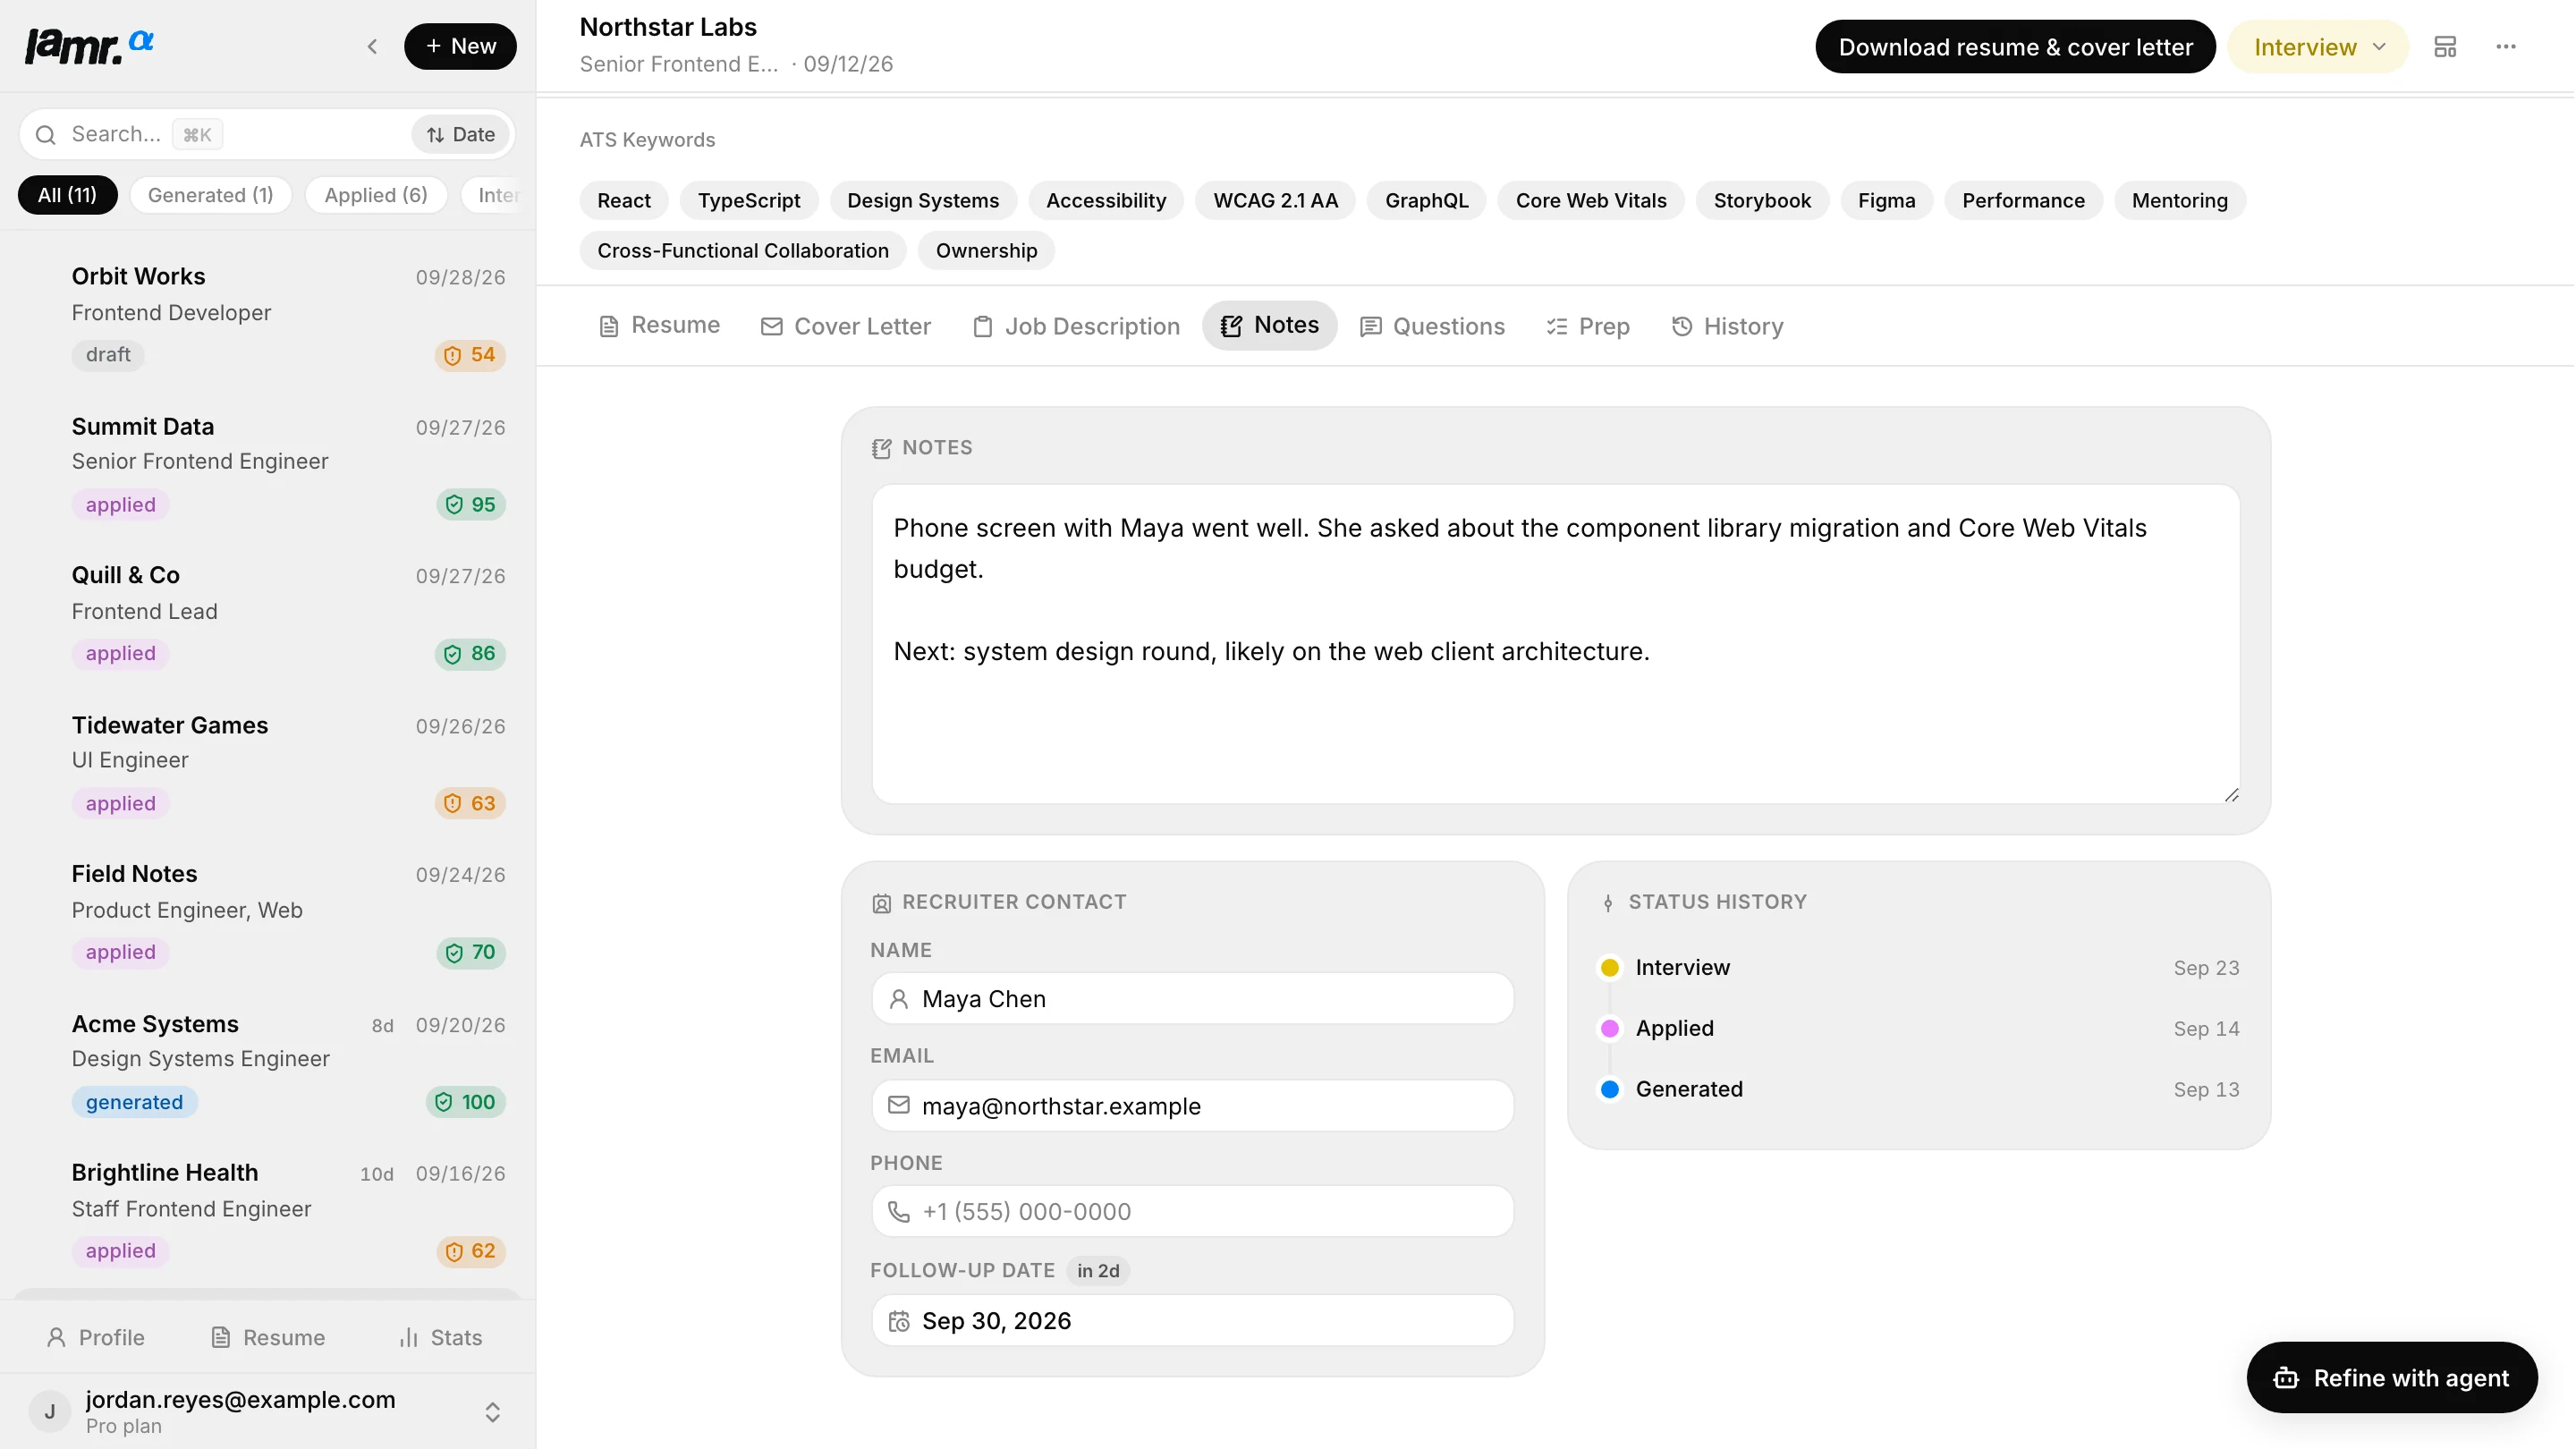The image size is (2576, 1449).
Task: Open the Brightline Health application
Action: pos(268,1212)
